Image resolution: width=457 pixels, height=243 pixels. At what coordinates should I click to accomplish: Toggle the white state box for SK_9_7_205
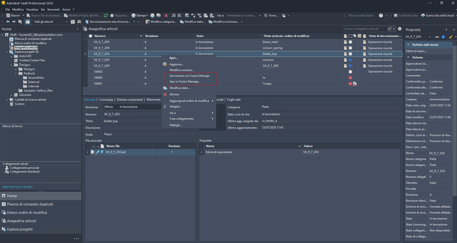350,42
